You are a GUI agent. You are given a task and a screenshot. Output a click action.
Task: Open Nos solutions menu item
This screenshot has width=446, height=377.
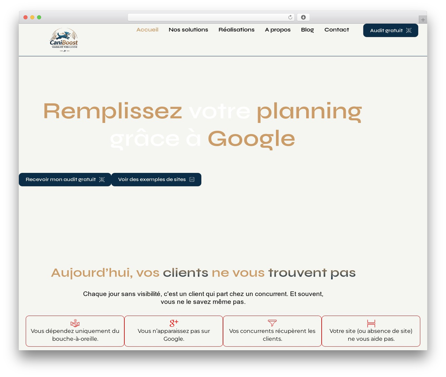coord(189,30)
